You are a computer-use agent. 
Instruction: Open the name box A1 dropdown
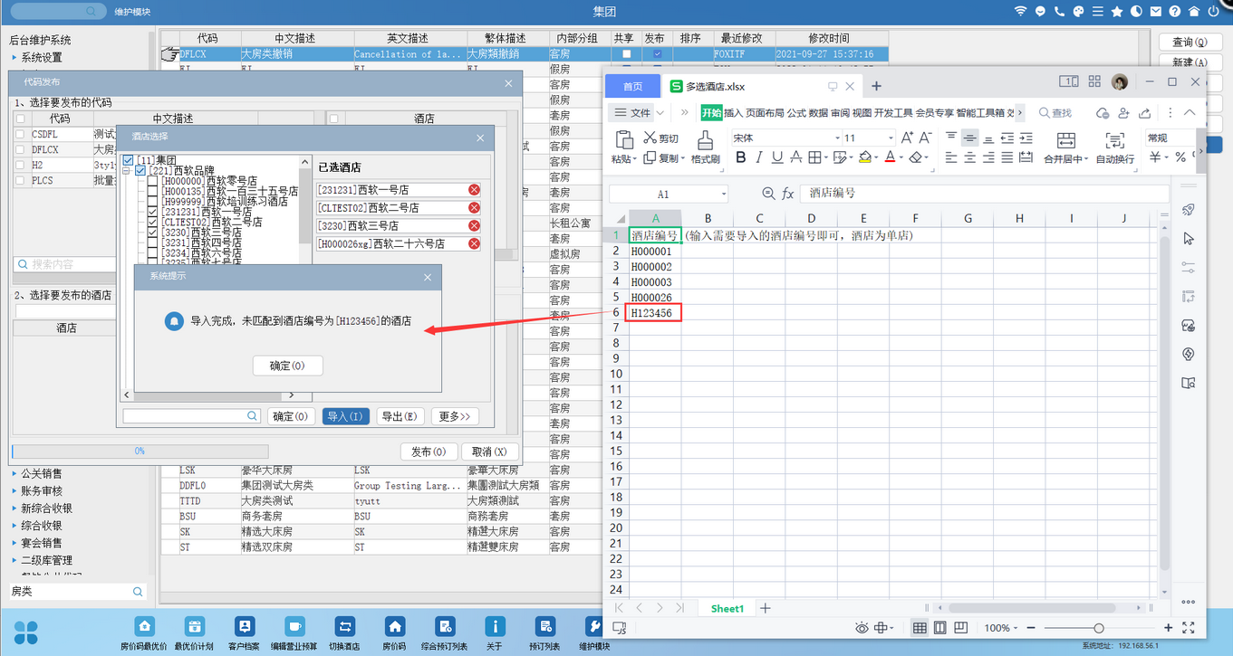(x=723, y=195)
